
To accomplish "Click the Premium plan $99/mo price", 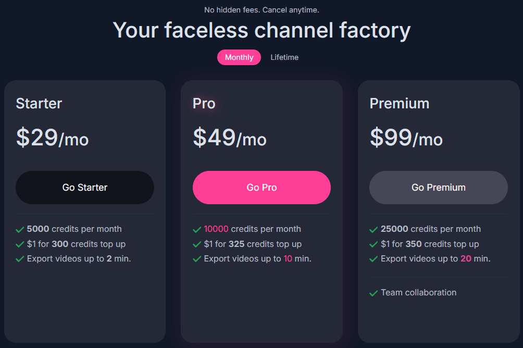I will [406, 138].
